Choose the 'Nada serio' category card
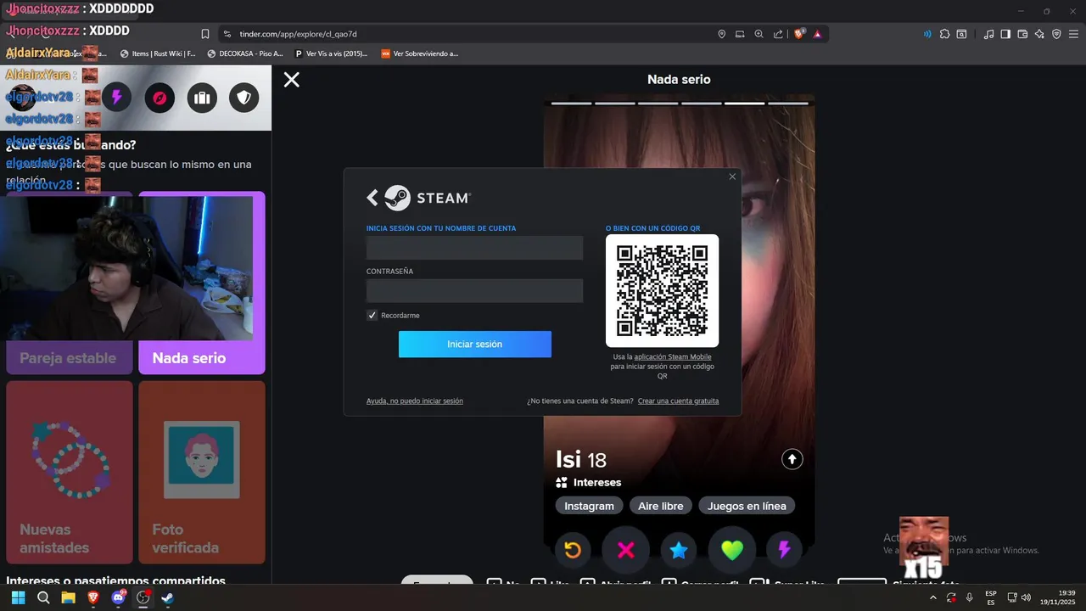1086x611 pixels. [202, 283]
